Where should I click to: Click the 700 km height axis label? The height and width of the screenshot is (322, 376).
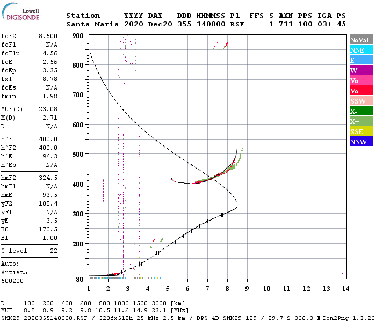78,95
